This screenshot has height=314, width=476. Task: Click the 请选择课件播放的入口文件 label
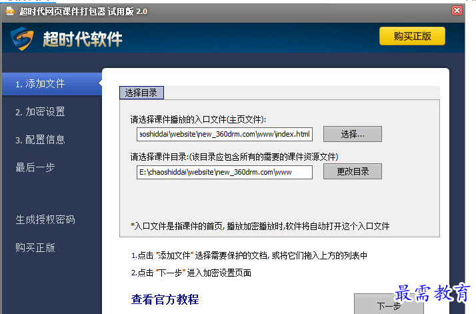tap(198, 119)
